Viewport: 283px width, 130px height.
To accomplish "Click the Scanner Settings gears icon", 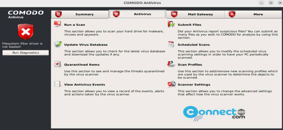I will [x=172, y=84].
